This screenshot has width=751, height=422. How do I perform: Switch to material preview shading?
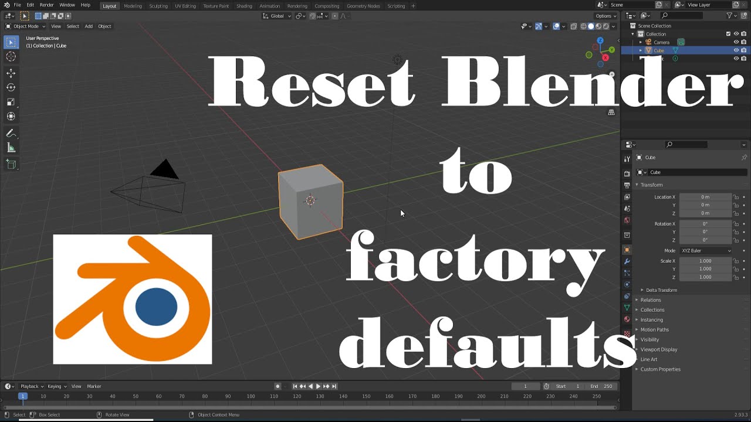tap(598, 26)
